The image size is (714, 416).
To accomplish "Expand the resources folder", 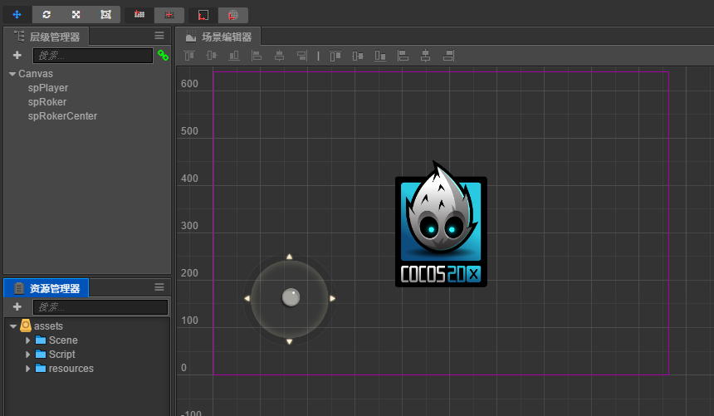I will tap(27, 369).
